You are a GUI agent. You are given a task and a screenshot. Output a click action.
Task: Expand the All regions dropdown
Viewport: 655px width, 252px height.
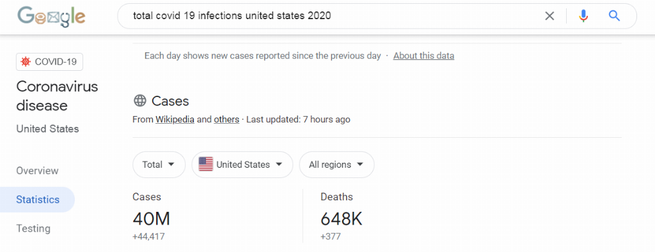[x=336, y=165]
